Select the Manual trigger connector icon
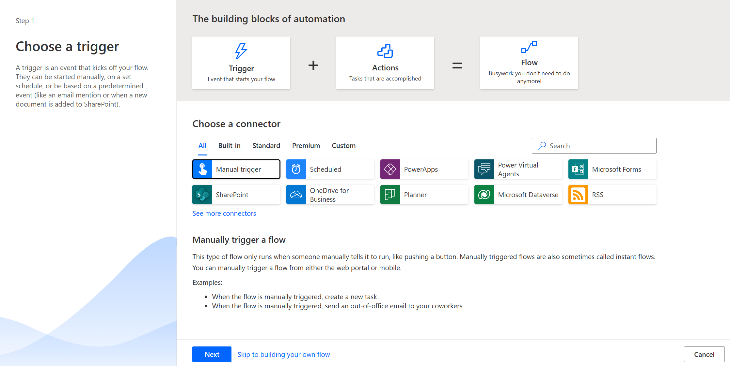 click(x=202, y=168)
